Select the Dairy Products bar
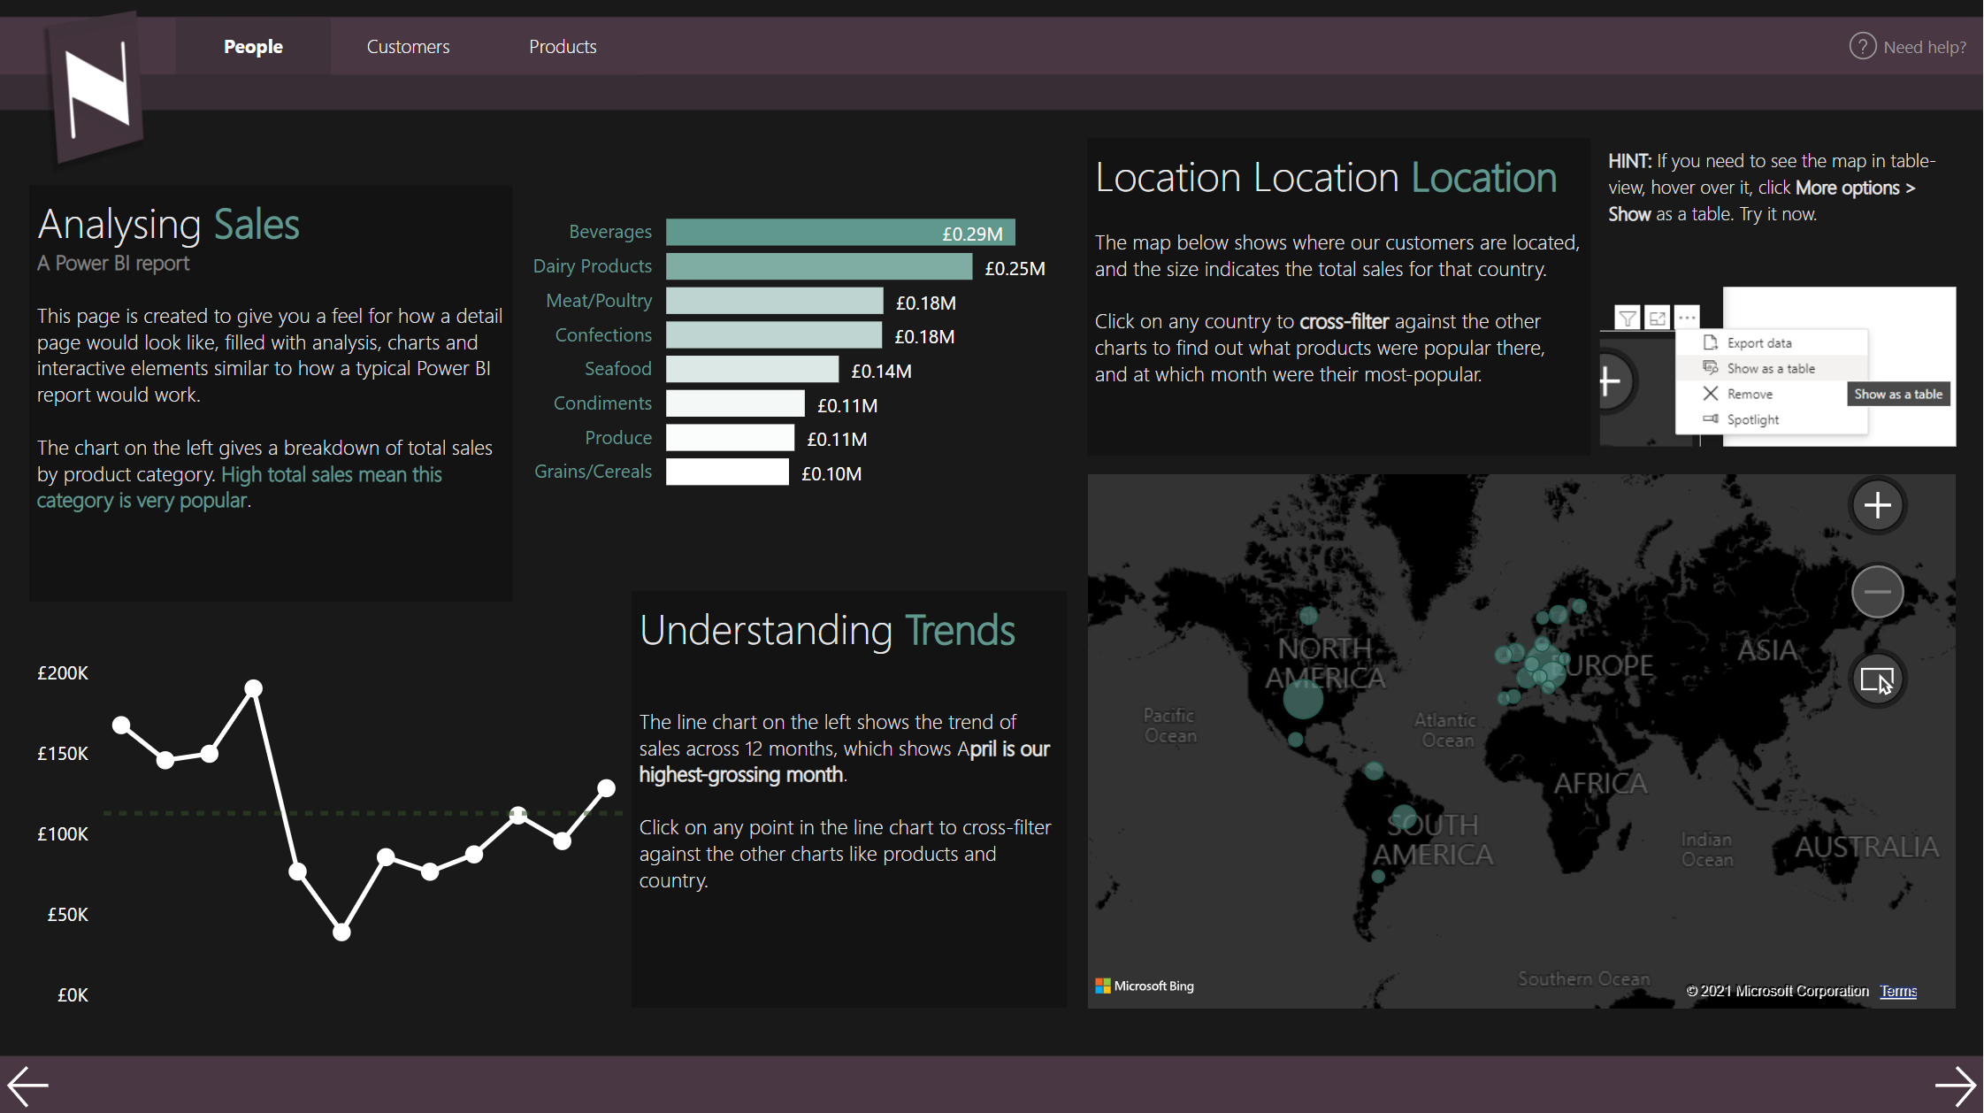The height and width of the screenshot is (1113, 1984). (818, 267)
